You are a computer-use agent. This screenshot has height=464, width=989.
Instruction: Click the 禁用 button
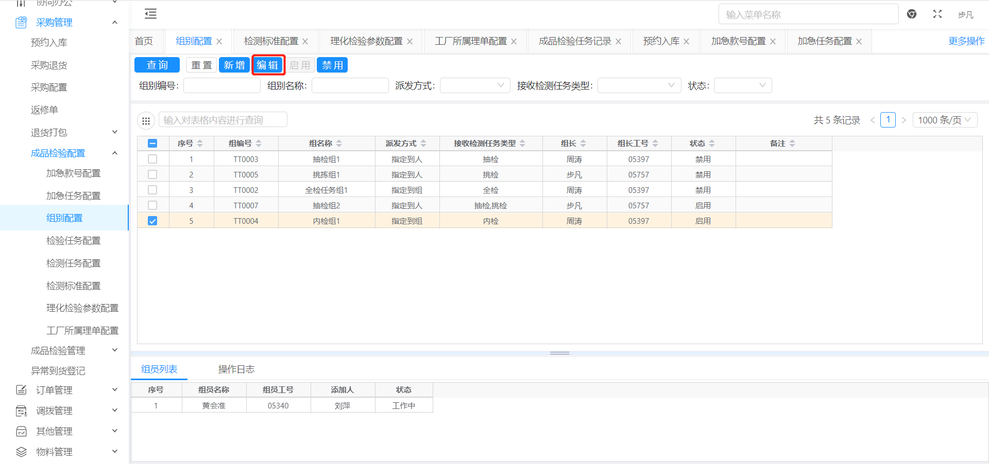coord(332,65)
